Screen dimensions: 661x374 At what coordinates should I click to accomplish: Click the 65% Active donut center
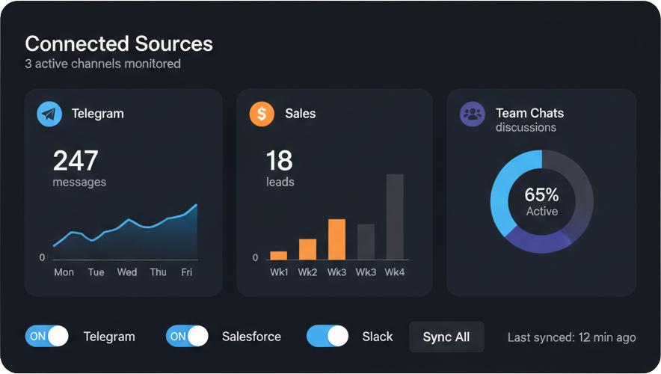point(541,202)
